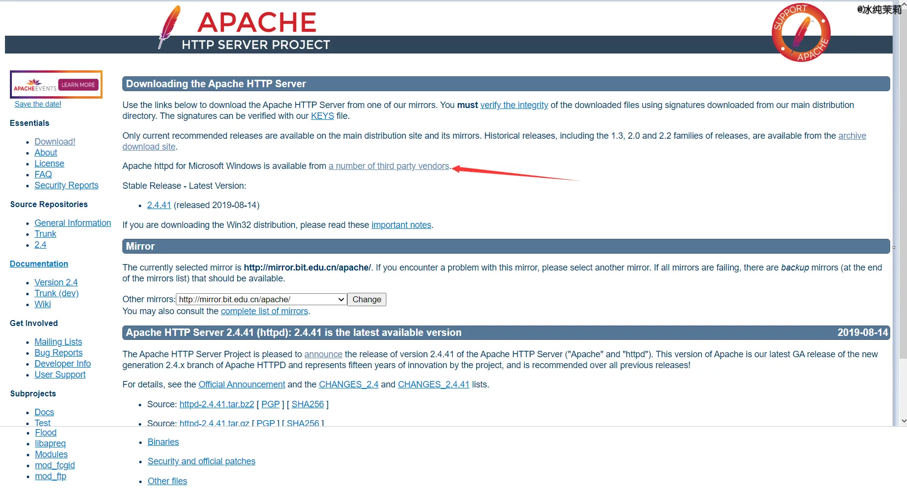The height and width of the screenshot is (491, 907).
Task: Click the Apache feather logo
Action: (x=170, y=27)
